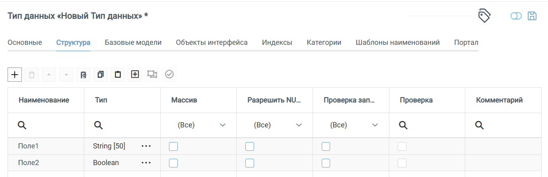Switch to the Индексы tab
Viewport: 548px width, 177px height.
pyautogui.click(x=277, y=42)
